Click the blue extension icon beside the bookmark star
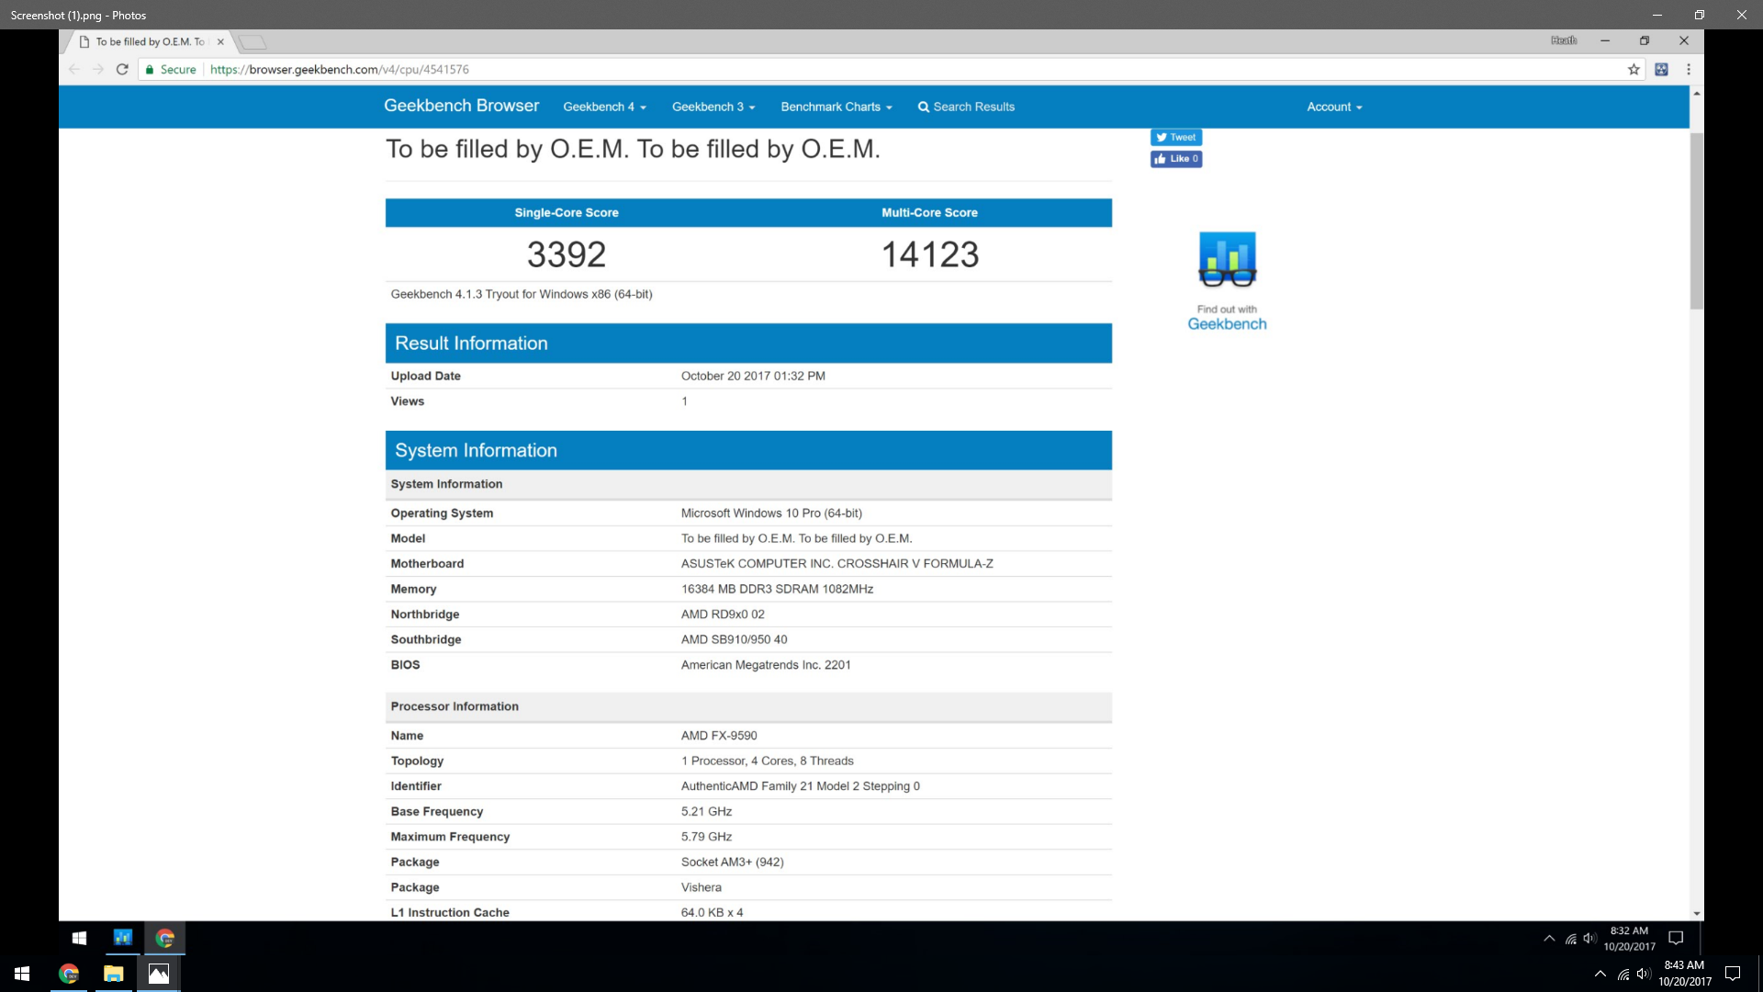Screen dimensions: 1763x992 coord(1661,69)
